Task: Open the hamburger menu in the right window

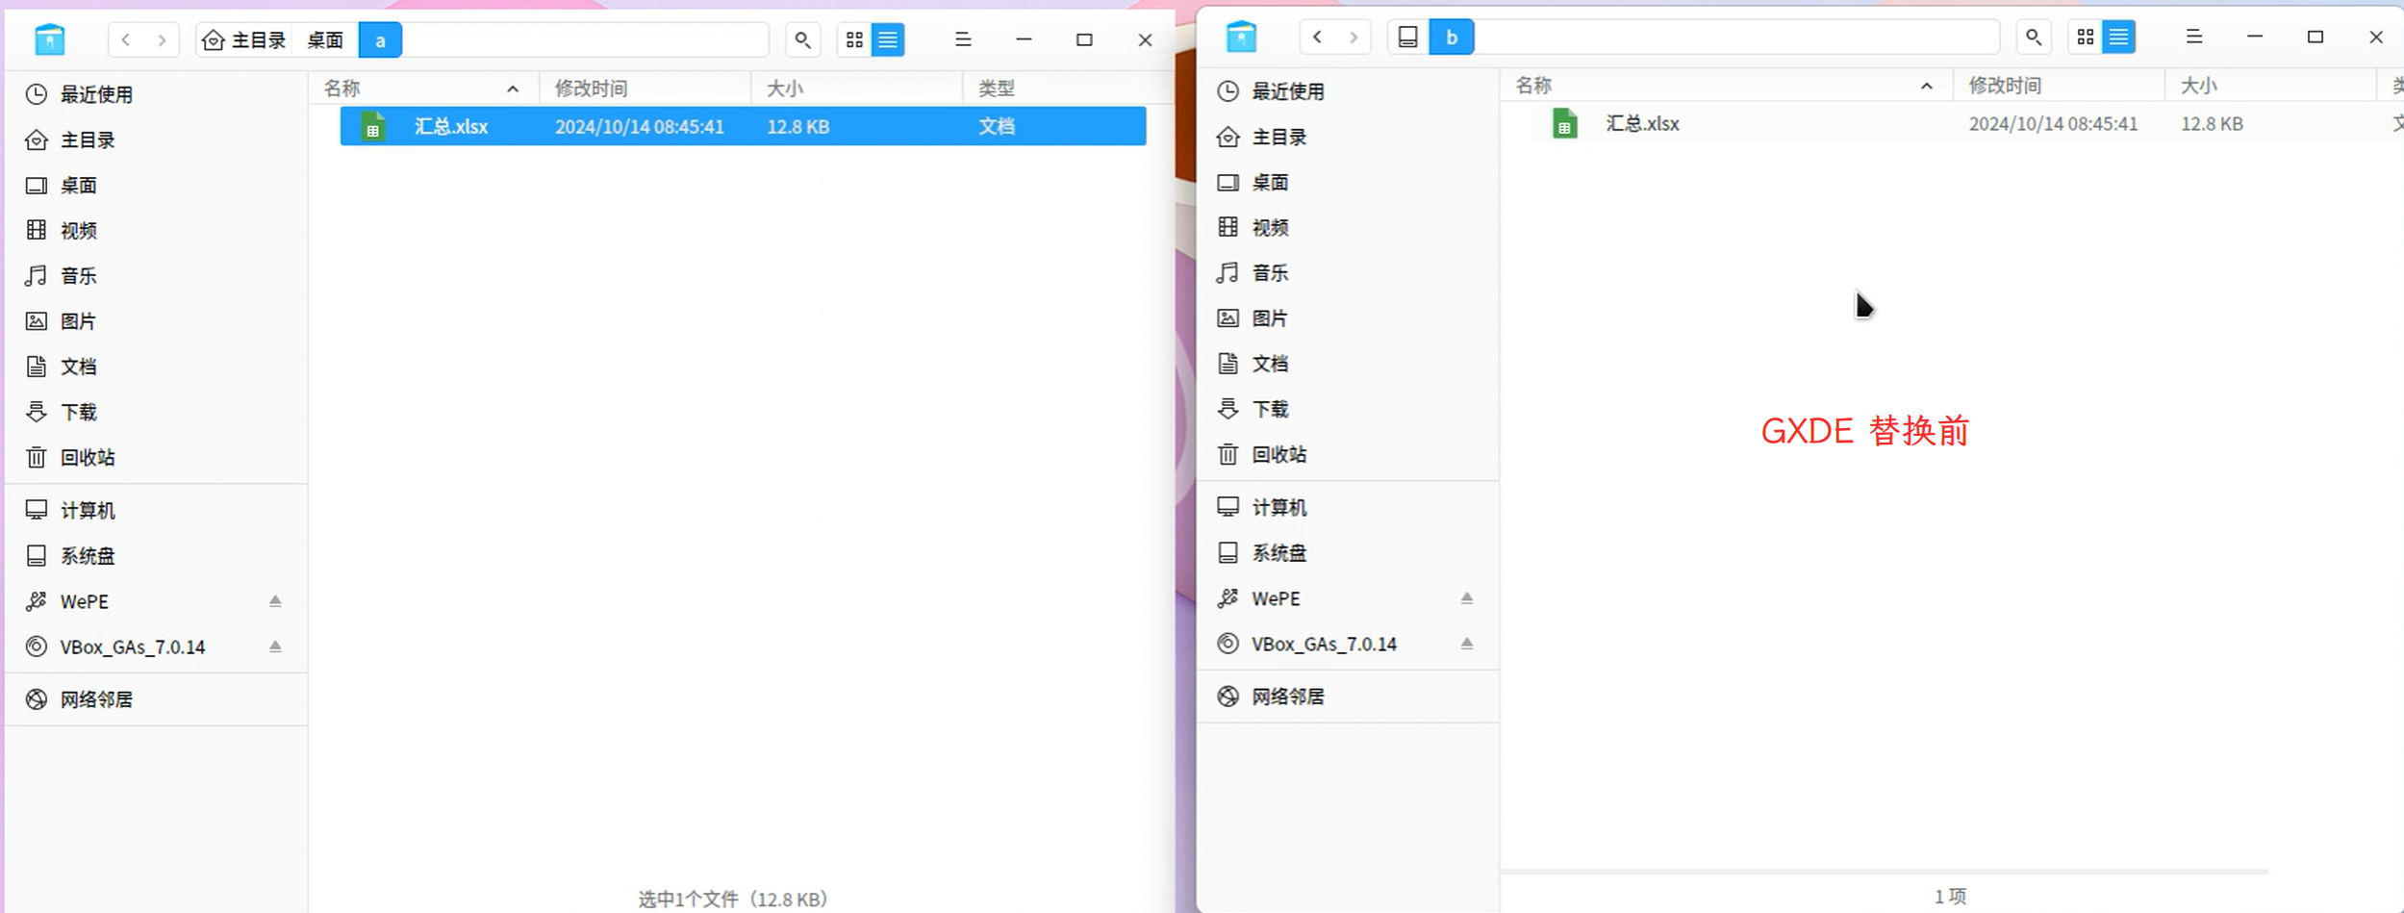Action: click(2194, 37)
